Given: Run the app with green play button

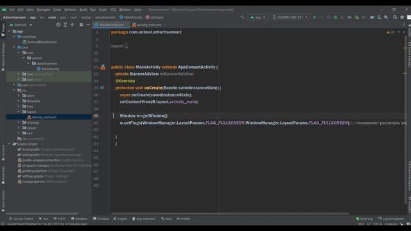Looking at the screenshot, I should click(314, 17).
